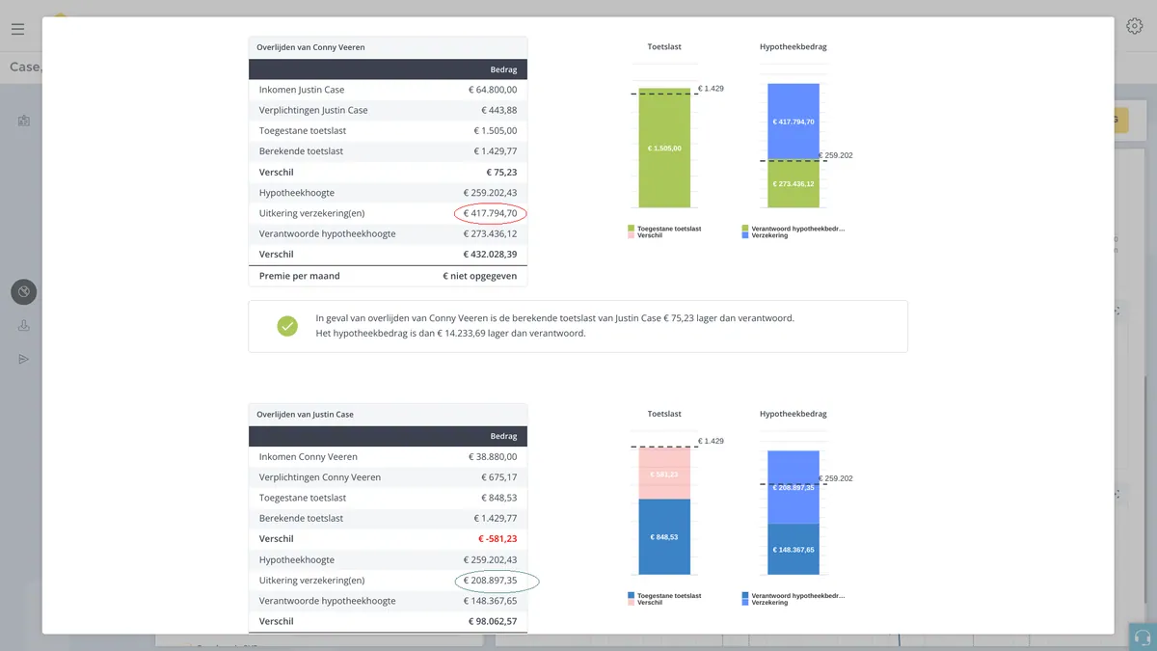Click 'Verantwoorde hypotheekhoogte' label in Justin Case table
Screen dimensions: 1157x651
pyautogui.click(x=328, y=601)
